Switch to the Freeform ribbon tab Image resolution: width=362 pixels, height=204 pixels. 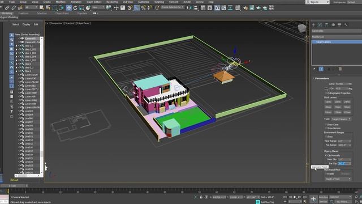[x=24, y=14]
